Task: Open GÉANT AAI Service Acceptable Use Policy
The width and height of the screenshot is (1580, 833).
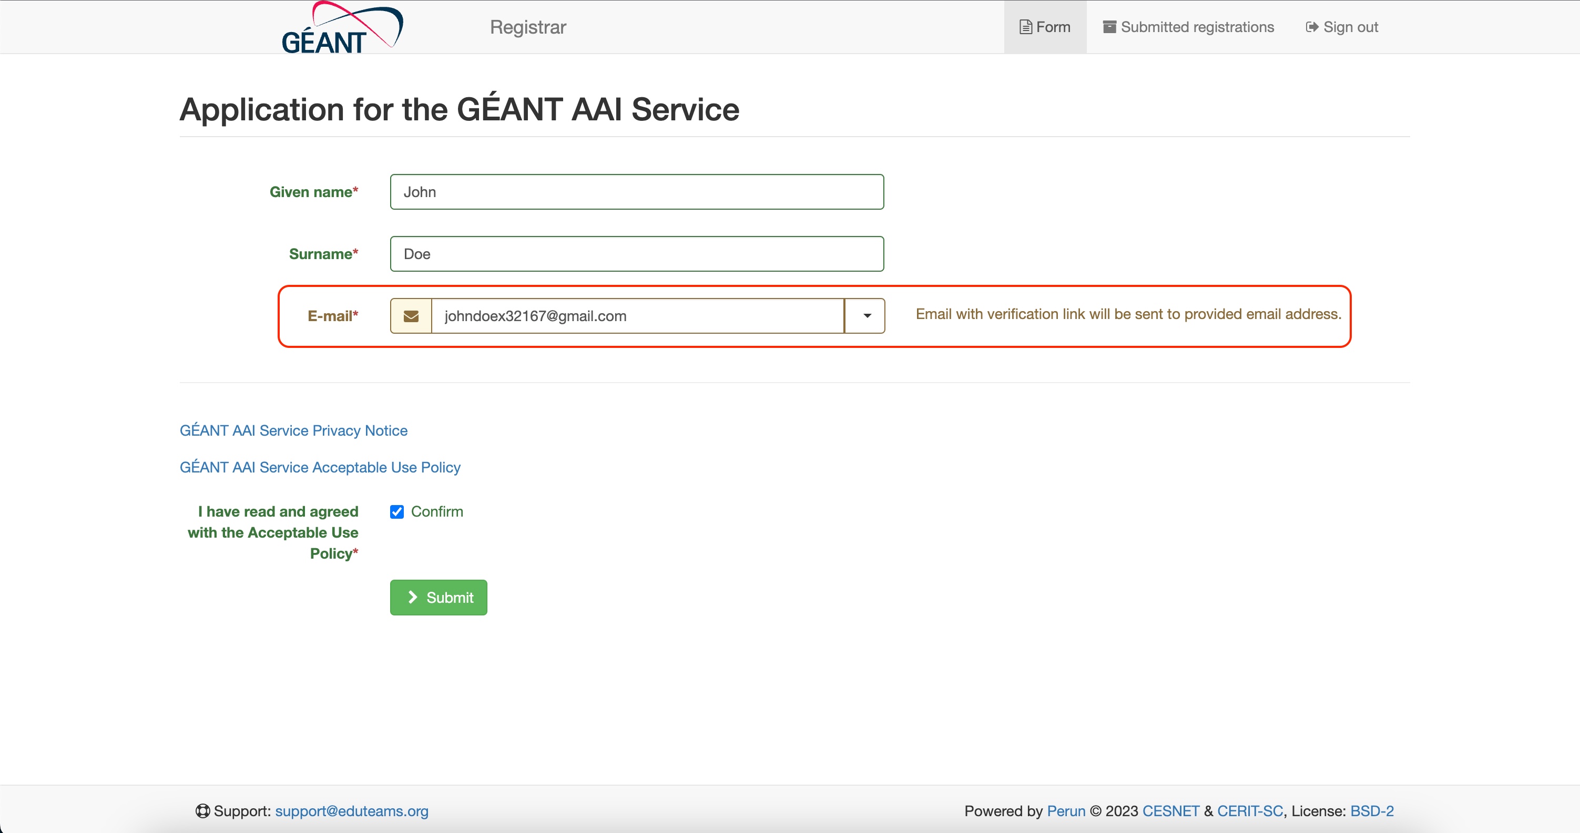Action: tap(320, 467)
